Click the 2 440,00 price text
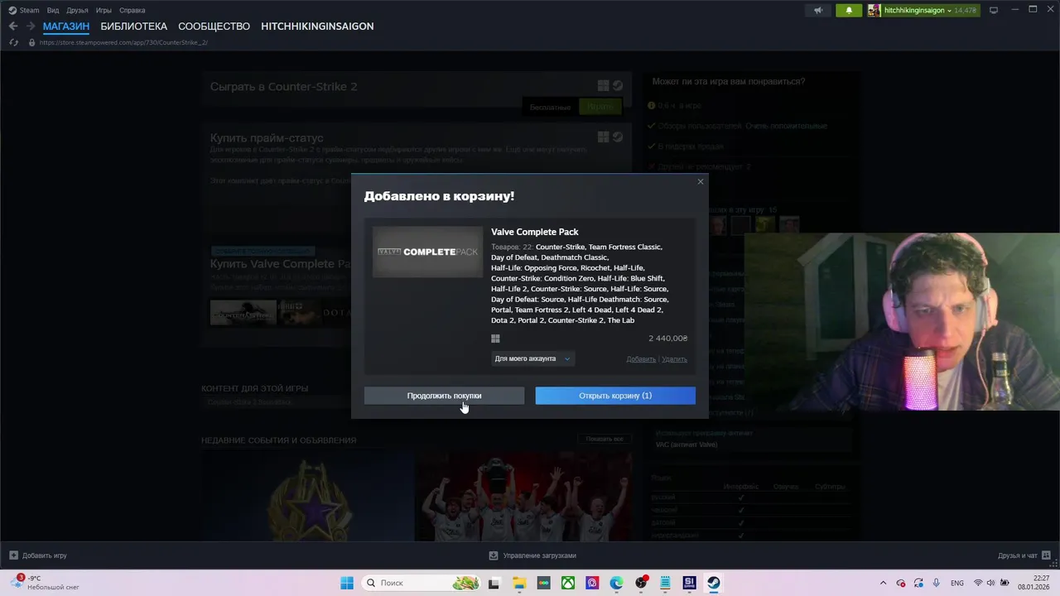1060x596 pixels. (x=667, y=339)
